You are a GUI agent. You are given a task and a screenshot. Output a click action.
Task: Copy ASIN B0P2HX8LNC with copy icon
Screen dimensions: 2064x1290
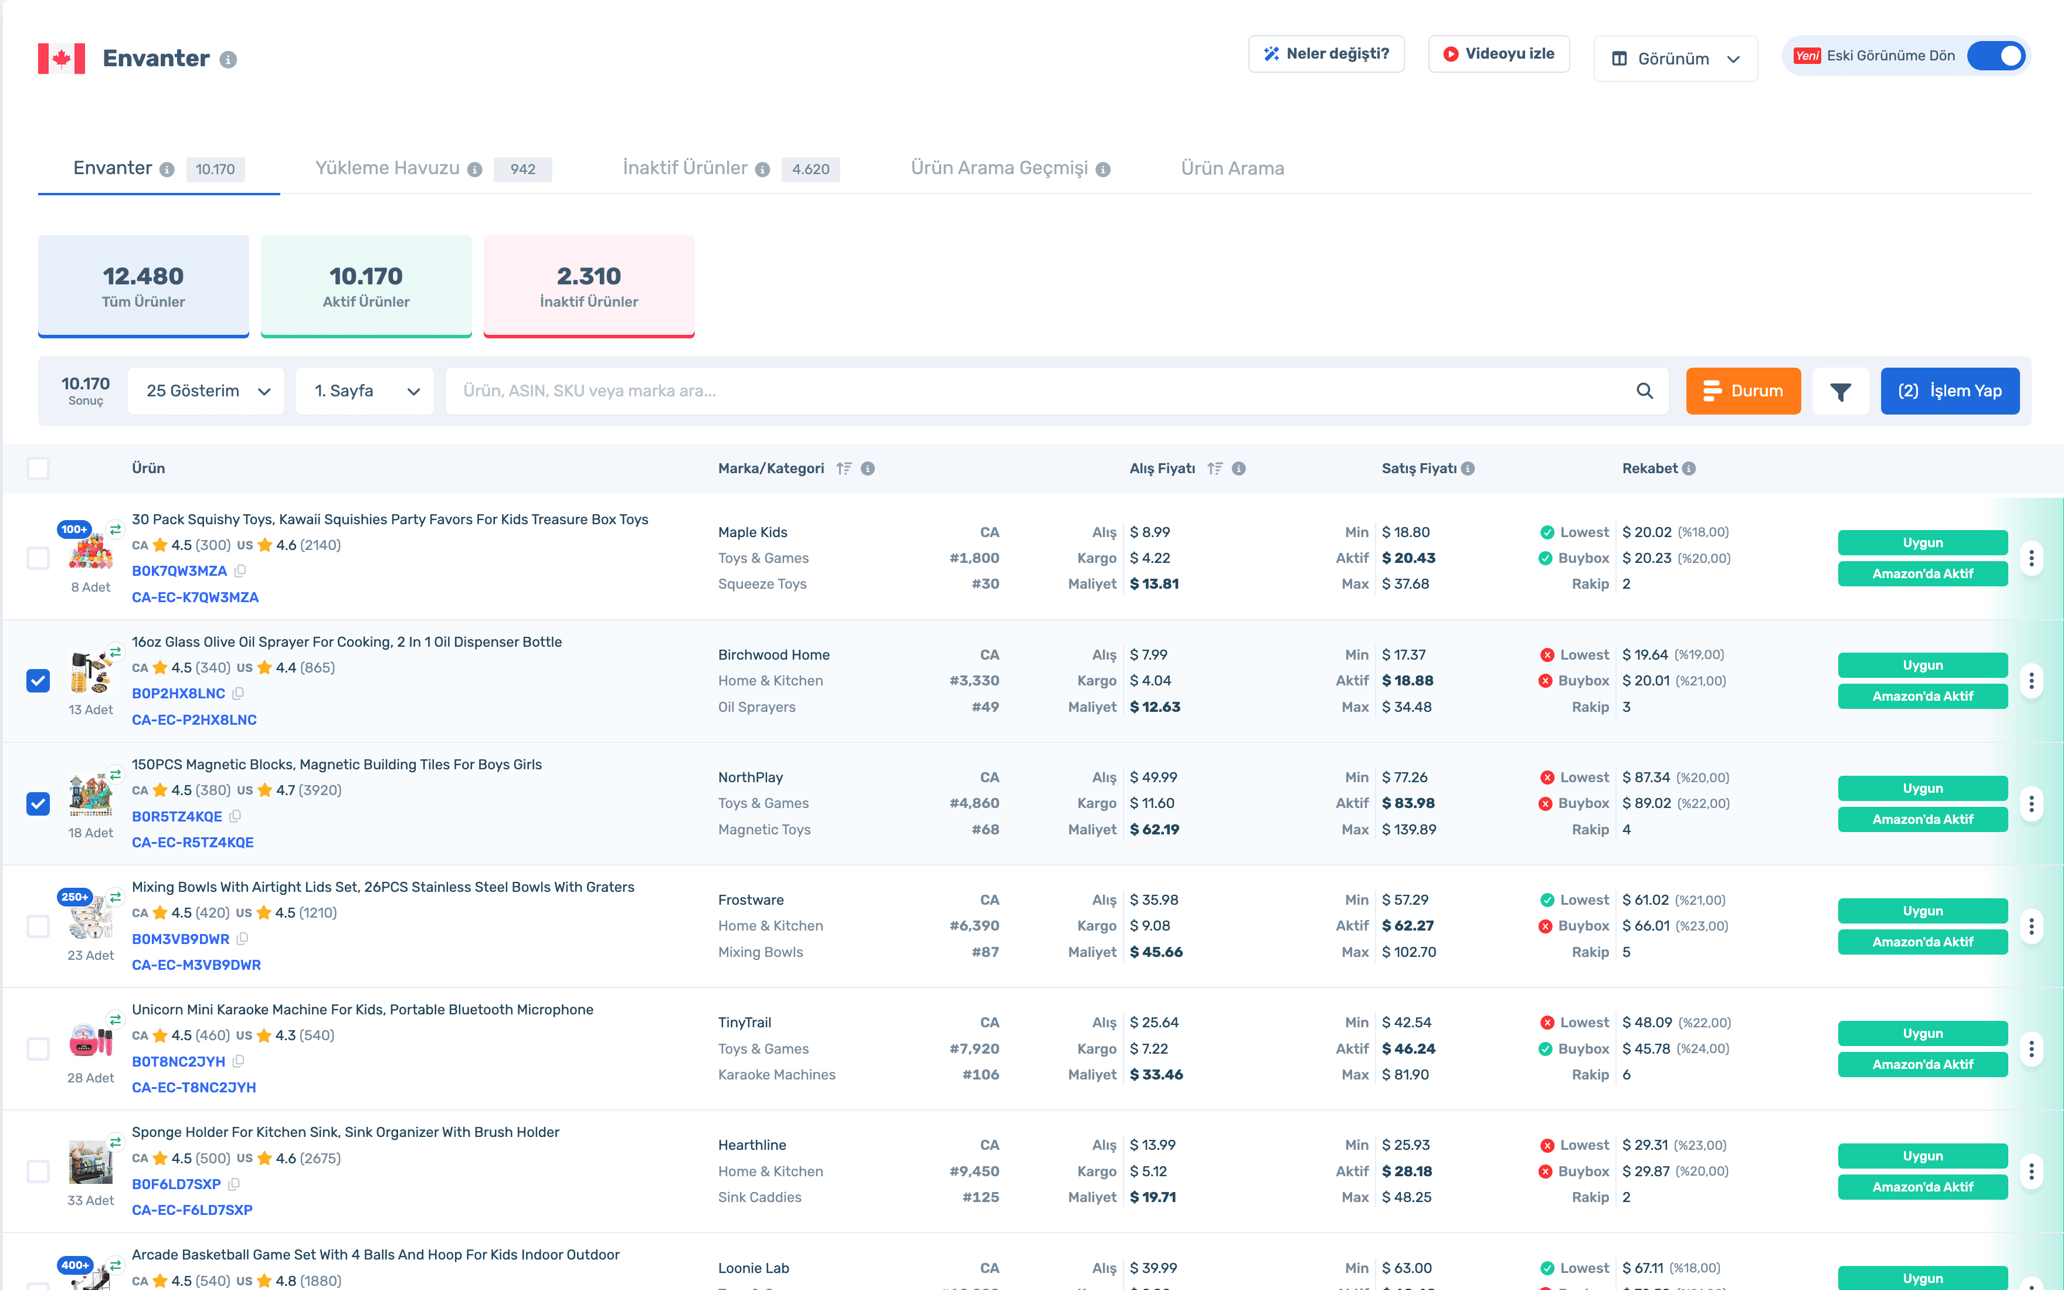239,694
